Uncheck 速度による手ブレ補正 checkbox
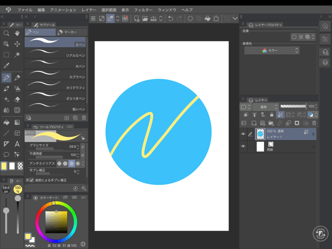Viewport: 332px width, 249px height. (32, 180)
